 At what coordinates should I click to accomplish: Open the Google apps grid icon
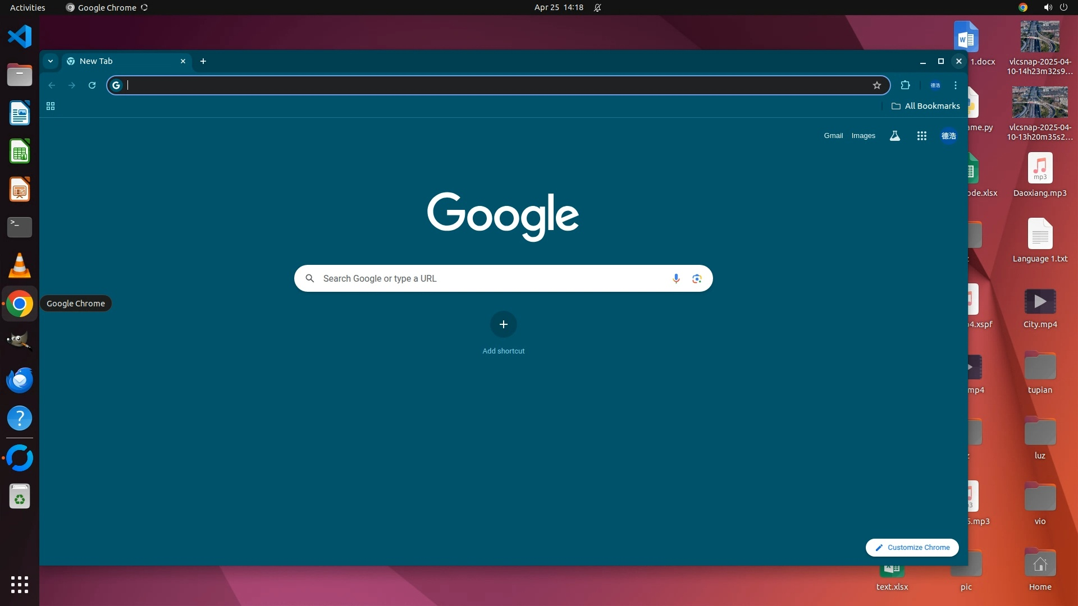tap(921, 136)
